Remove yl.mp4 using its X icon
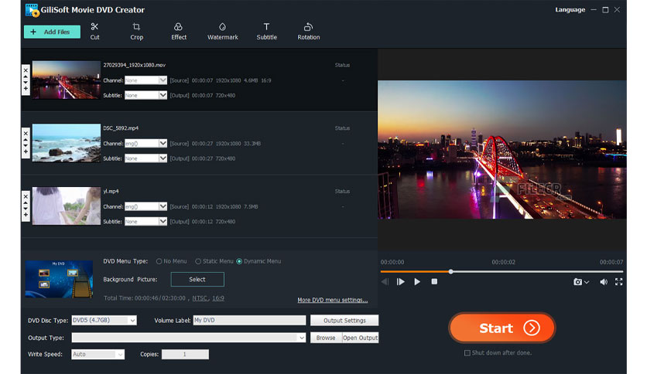This screenshot has width=647, height=374. (26, 196)
